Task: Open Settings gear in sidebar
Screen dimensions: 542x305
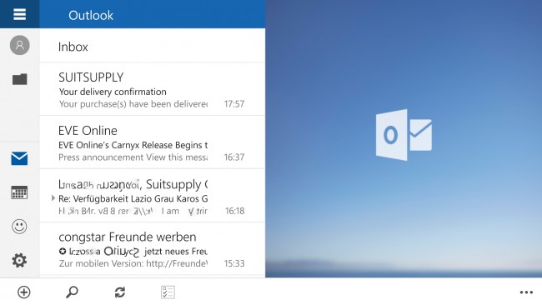Action: [x=19, y=261]
